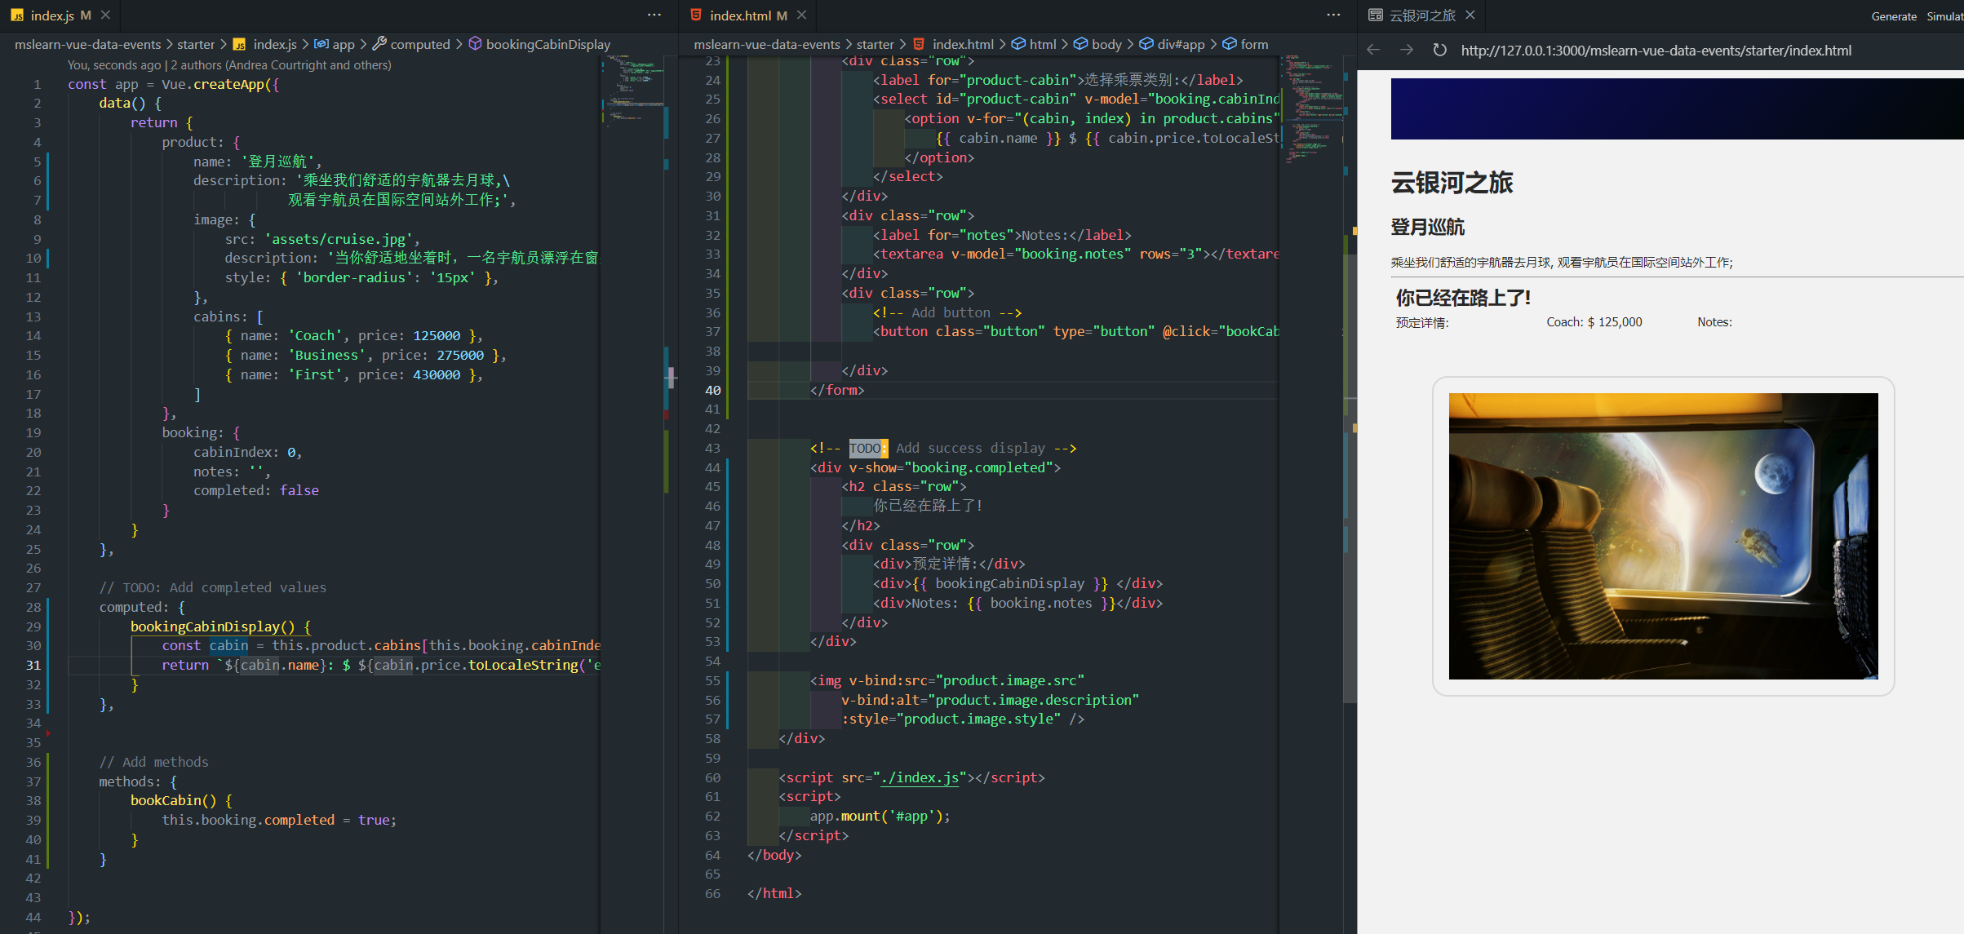Click {{ bookingCabinDisplay }} in index.html line 50
This screenshot has height=934, width=1964.
pyautogui.click(x=1010, y=583)
